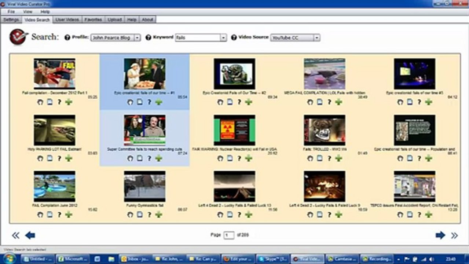This screenshot has height=264, width=469.
Task: Click headphones icon under Holy PARKING LOT FAIL Batman
Action: (x=40, y=158)
